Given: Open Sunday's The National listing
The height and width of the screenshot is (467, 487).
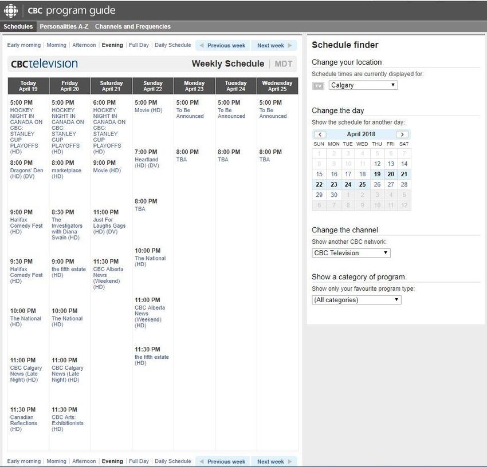Looking at the screenshot, I should tap(150, 262).
